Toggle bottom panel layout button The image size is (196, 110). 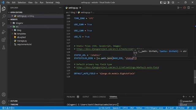(165, 2)
